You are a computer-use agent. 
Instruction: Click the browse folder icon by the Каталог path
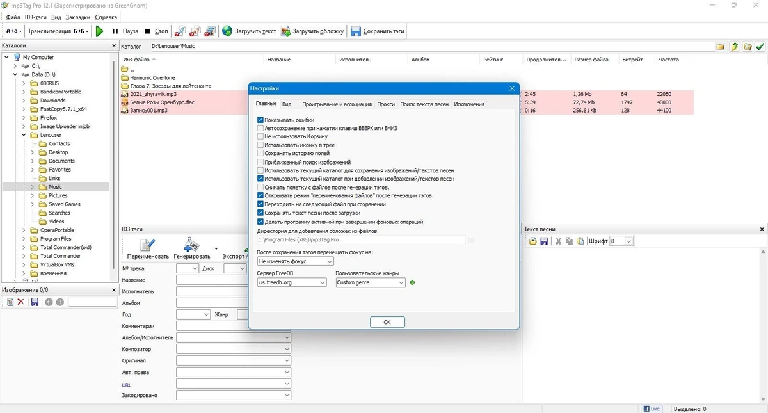(x=720, y=46)
